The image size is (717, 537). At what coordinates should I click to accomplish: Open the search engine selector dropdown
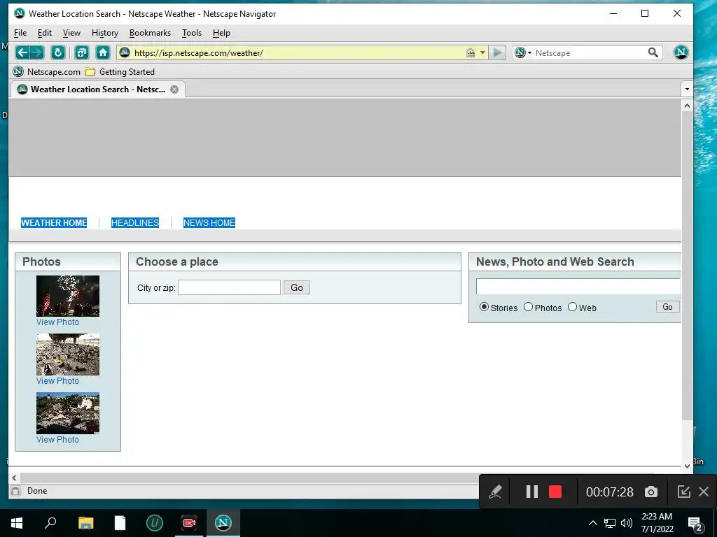coord(529,53)
